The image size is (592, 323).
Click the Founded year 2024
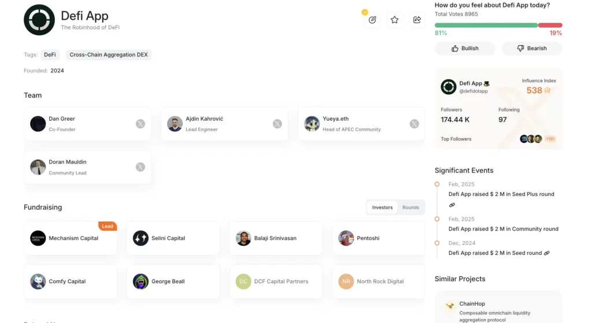[57, 70]
